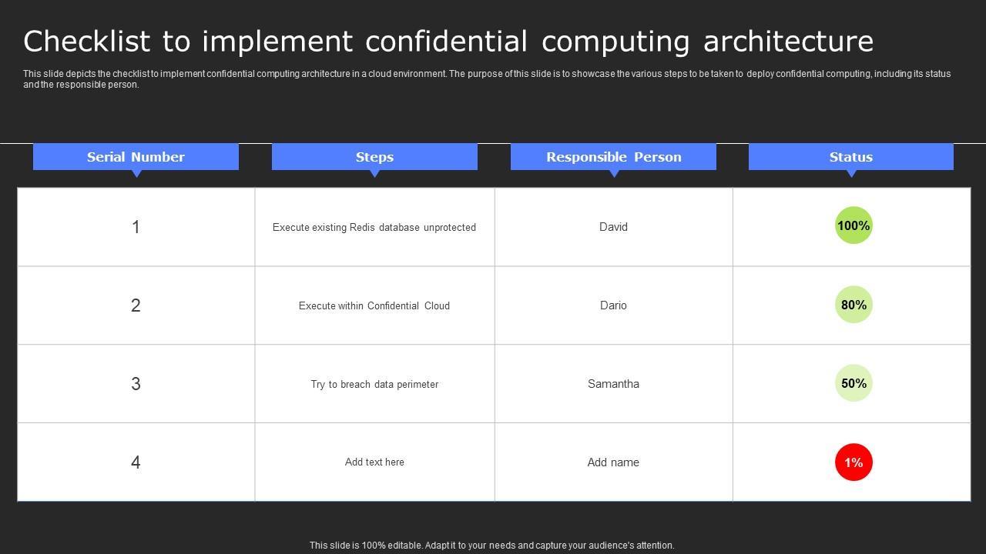Click the Responsible Person header
The width and height of the screenshot is (986, 554).
(613, 157)
